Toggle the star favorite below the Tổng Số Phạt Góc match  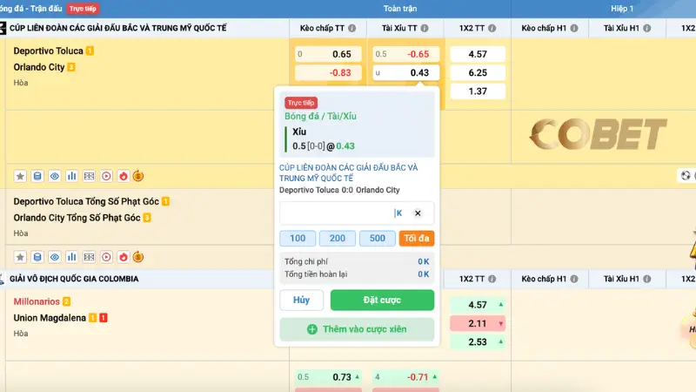tap(19, 257)
